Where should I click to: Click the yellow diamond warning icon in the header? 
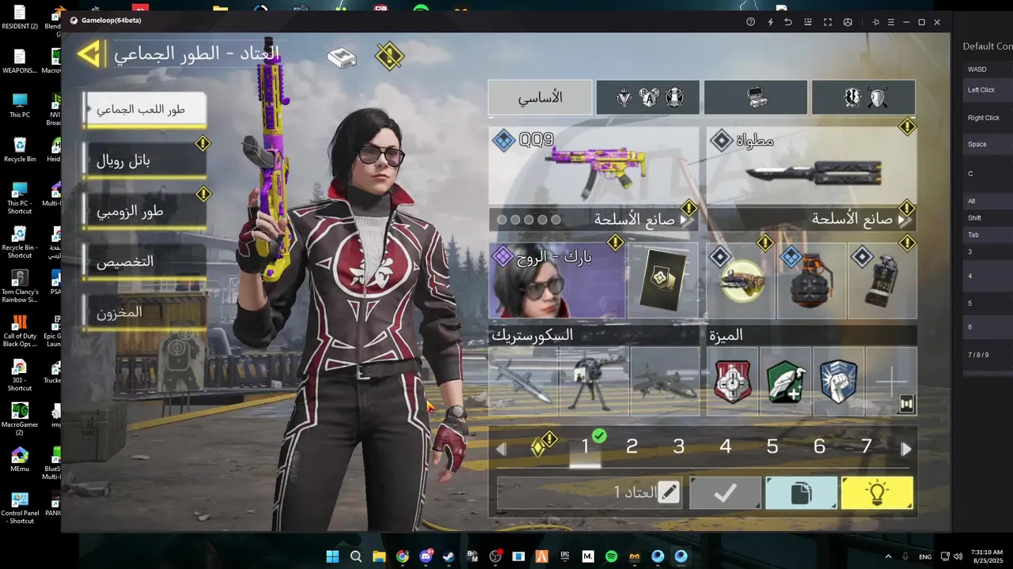click(x=389, y=56)
